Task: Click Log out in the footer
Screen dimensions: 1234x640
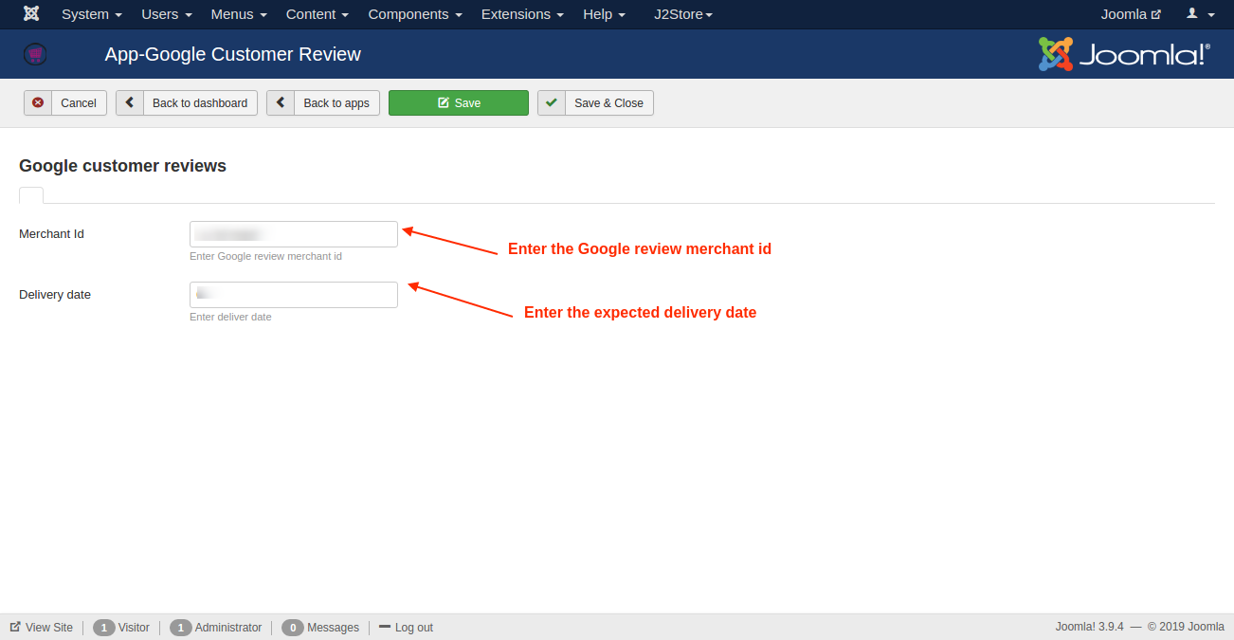Action: point(407,628)
